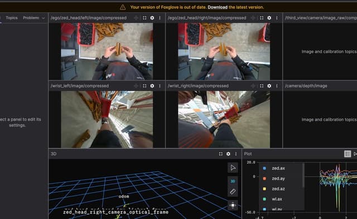Click the zed_head left camera image
The width and height of the screenshot is (357, 219).
[107, 51]
